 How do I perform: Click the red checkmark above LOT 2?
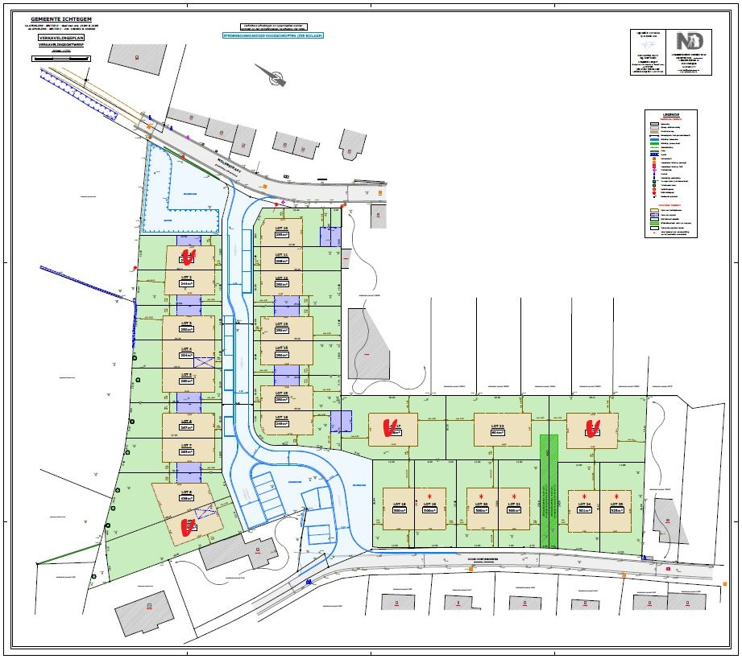pos(189,257)
